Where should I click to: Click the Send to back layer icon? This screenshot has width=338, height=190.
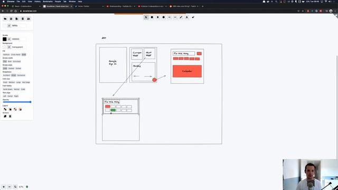5,109
